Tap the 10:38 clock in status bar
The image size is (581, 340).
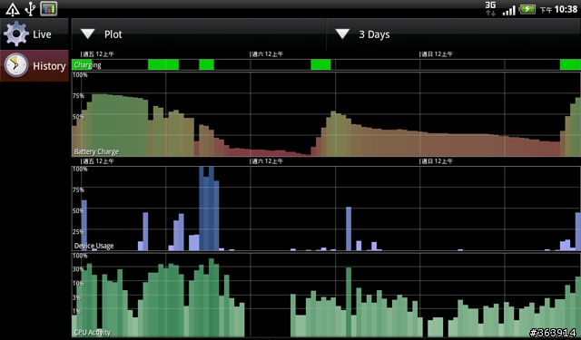566,9
